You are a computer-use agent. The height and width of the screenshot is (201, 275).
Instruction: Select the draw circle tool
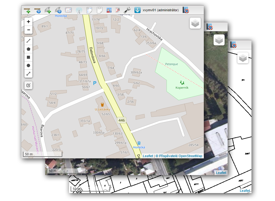[28, 65]
